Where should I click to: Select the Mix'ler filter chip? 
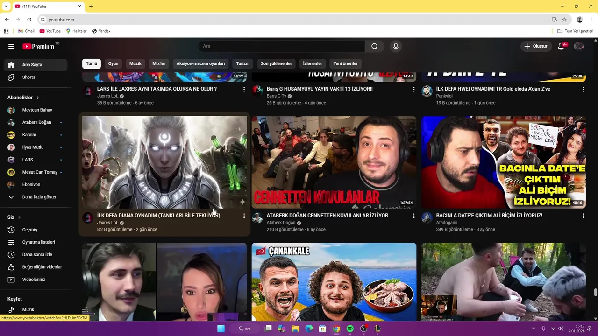159,63
